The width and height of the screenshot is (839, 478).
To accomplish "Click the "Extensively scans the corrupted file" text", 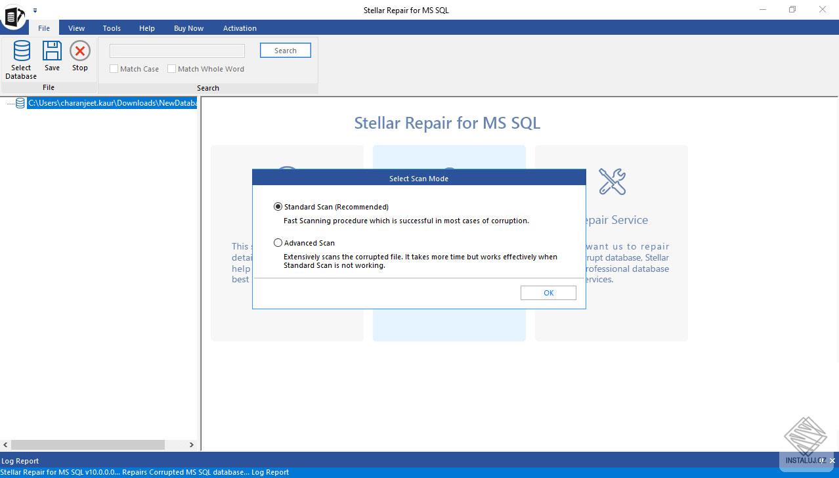I will pyautogui.click(x=420, y=261).
